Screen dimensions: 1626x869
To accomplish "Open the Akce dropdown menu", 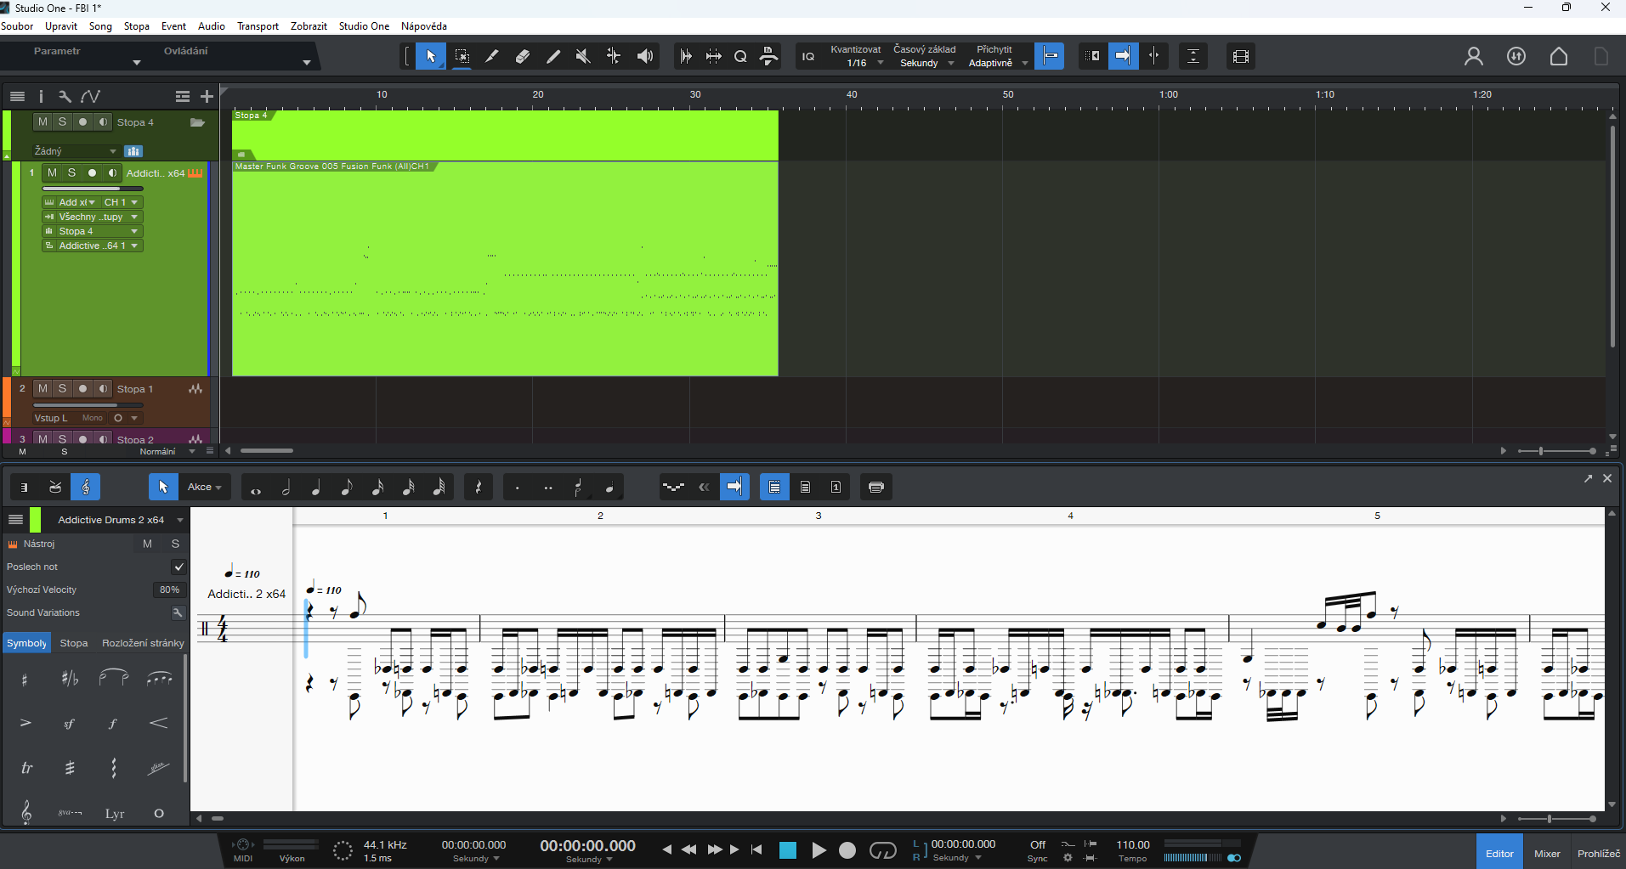I will (x=204, y=487).
